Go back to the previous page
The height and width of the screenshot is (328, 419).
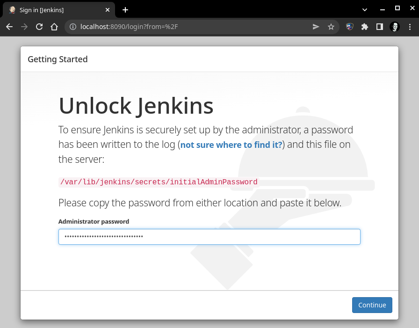[x=9, y=27]
